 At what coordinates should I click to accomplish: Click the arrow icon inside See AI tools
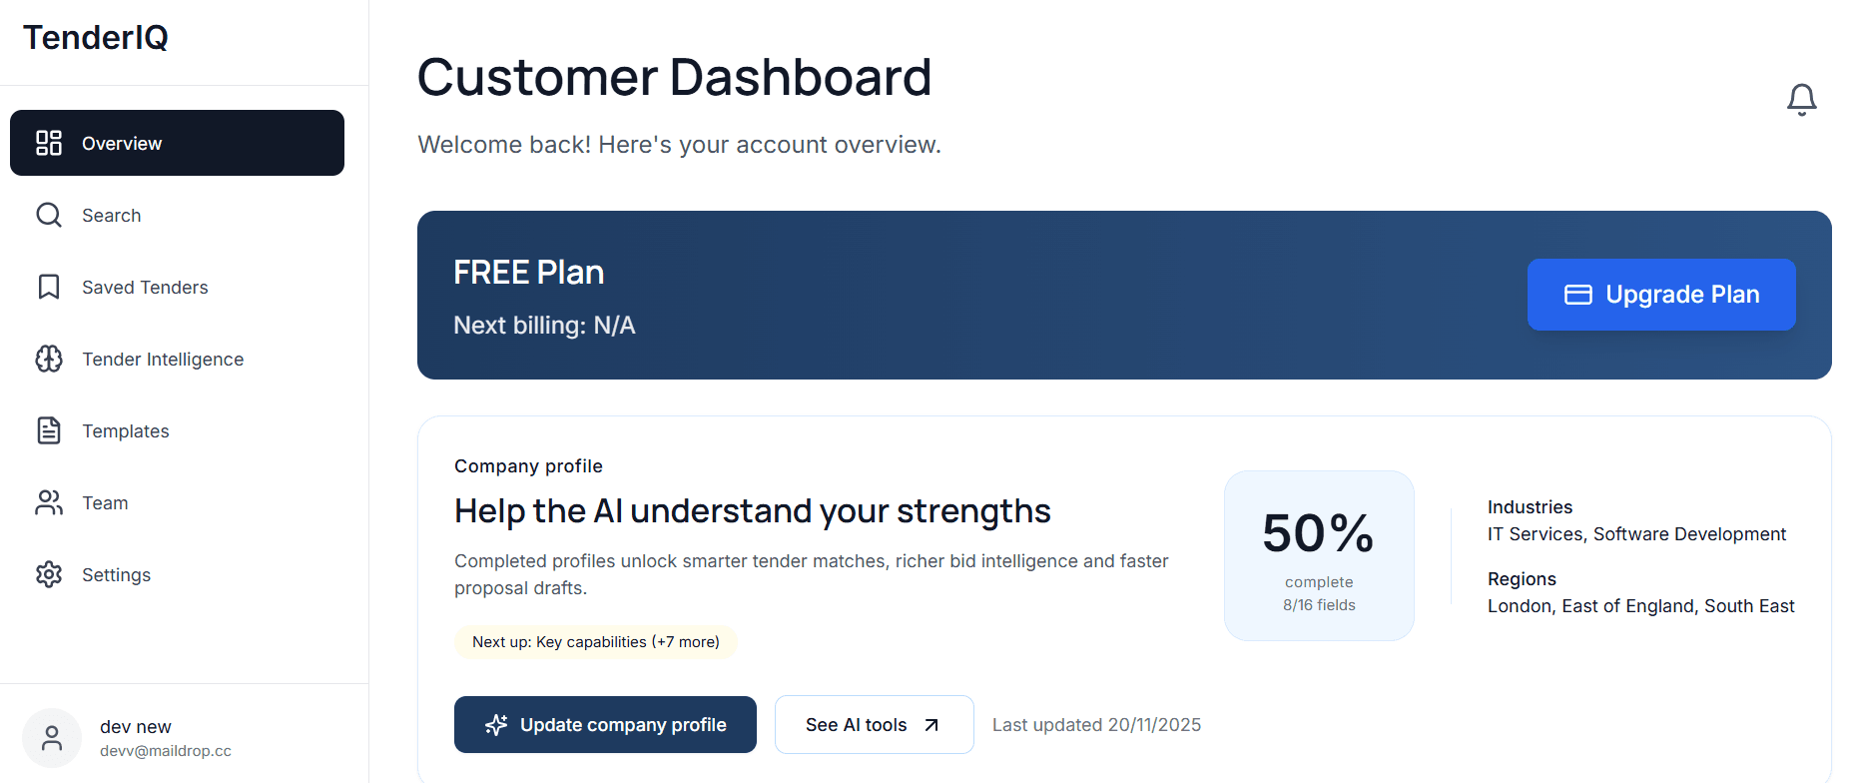coord(929,724)
